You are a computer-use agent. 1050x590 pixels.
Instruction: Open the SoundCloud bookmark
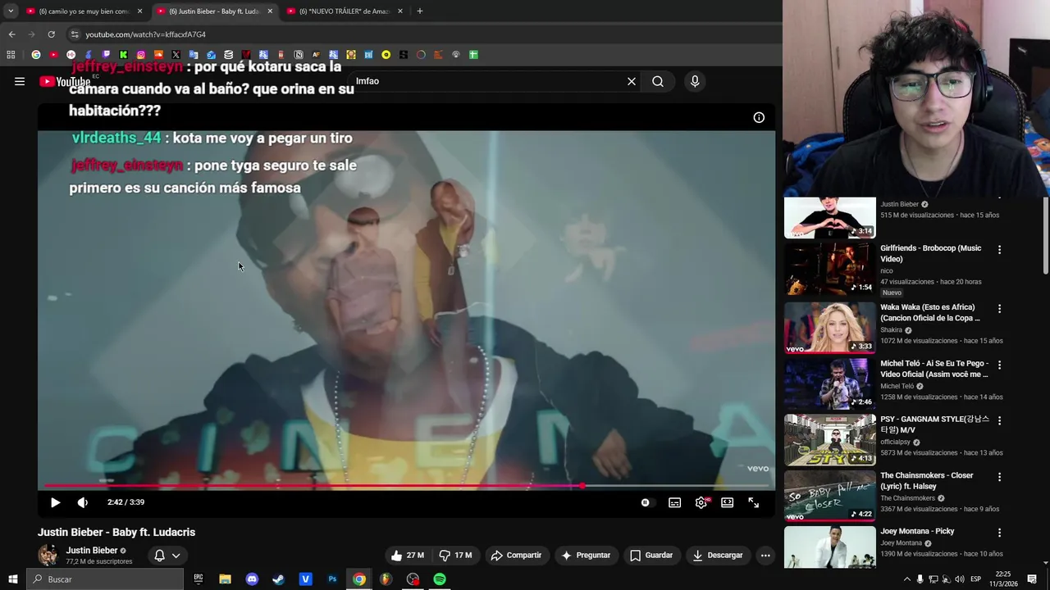point(158,55)
